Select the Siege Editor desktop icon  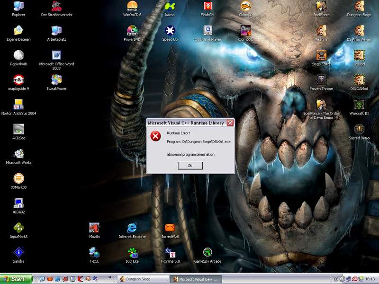321,55
